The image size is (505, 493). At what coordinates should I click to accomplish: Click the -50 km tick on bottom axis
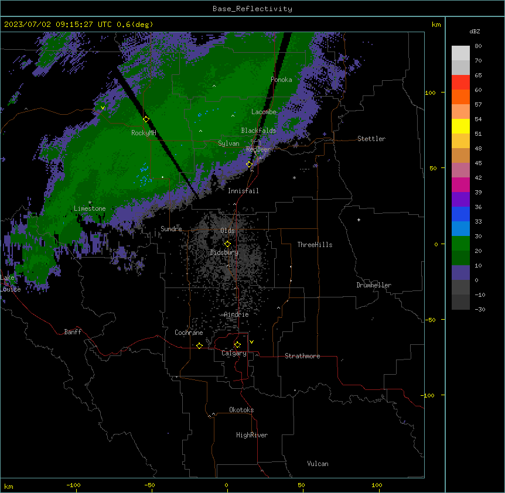[x=149, y=485]
